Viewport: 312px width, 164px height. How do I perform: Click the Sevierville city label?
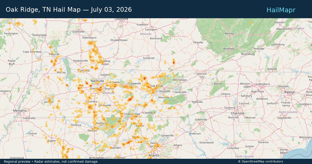pyautogui.click(x=180, y=92)
